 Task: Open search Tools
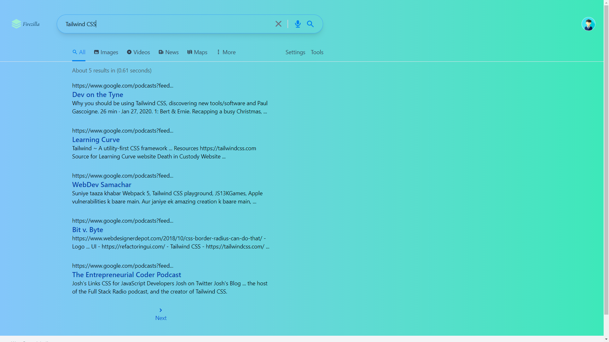point(317,52)
